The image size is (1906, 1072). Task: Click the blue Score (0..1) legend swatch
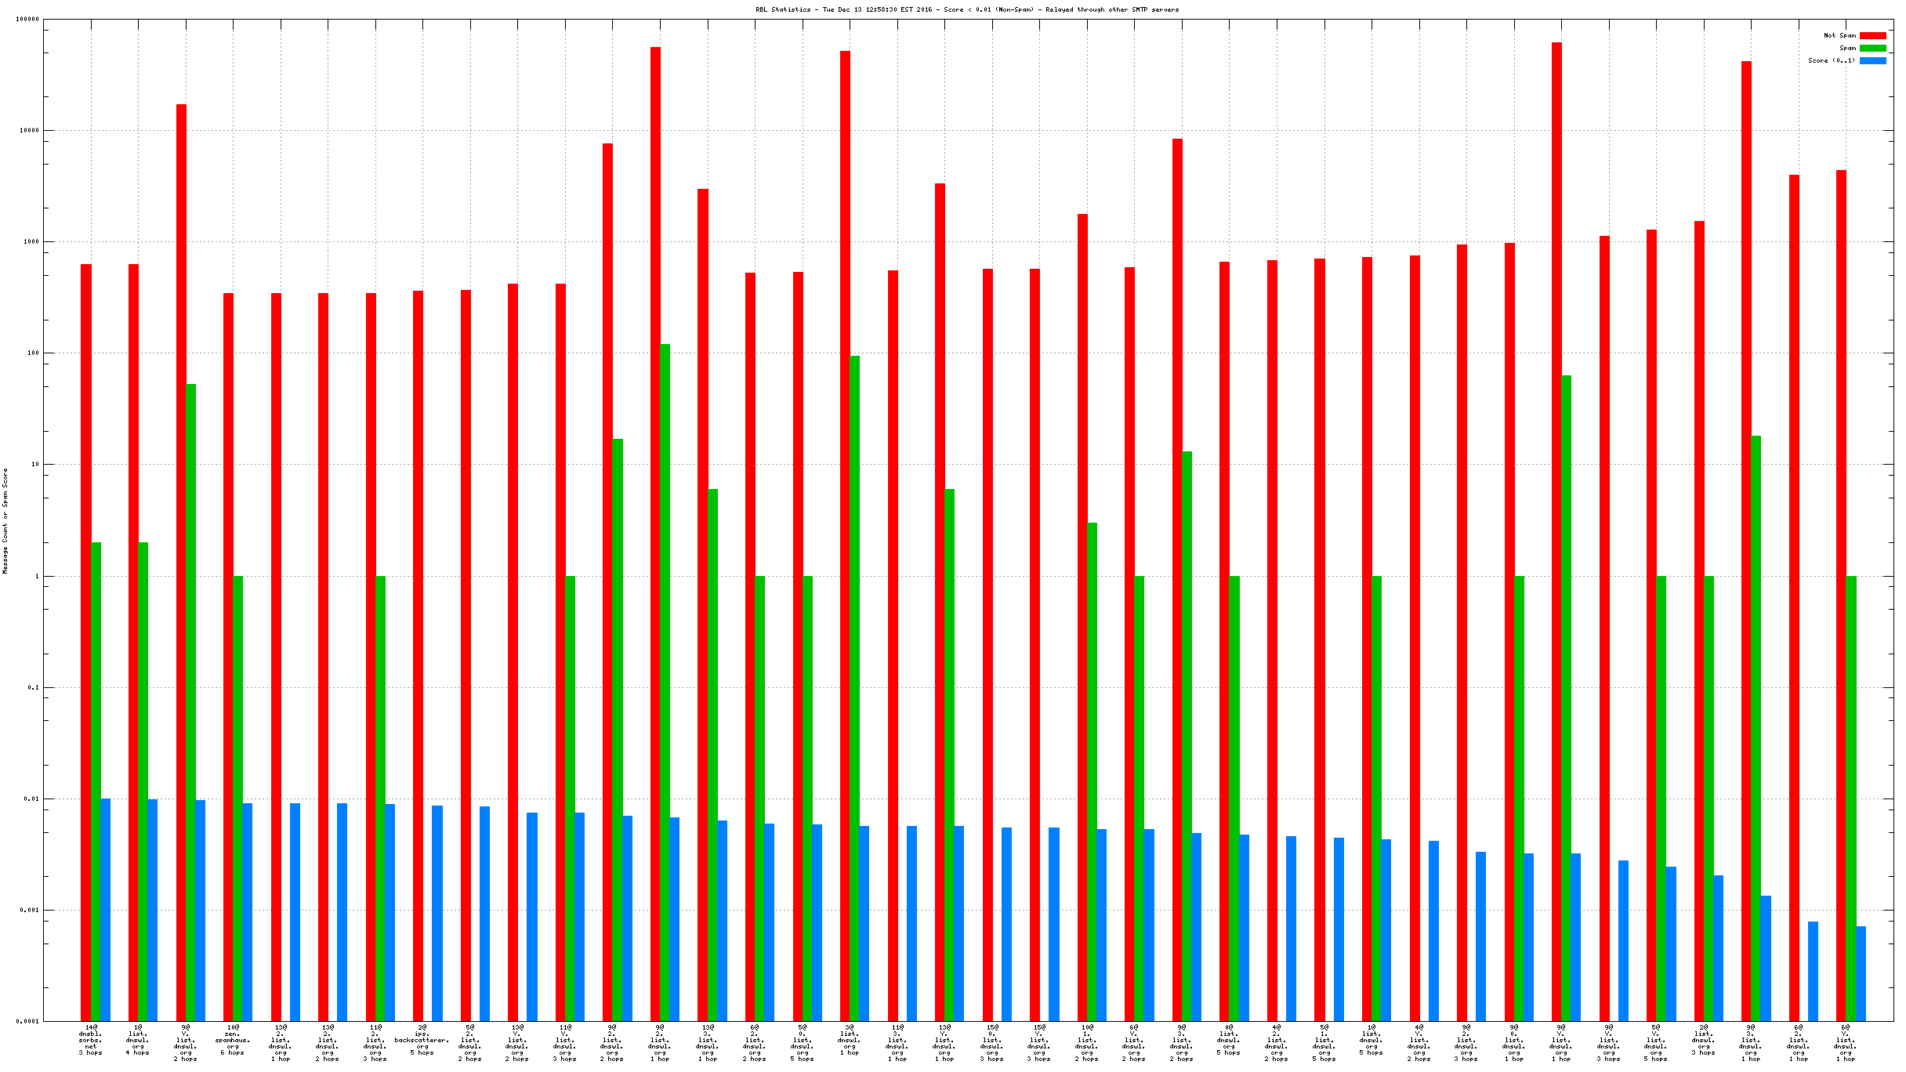click(x=1872, y=60)
